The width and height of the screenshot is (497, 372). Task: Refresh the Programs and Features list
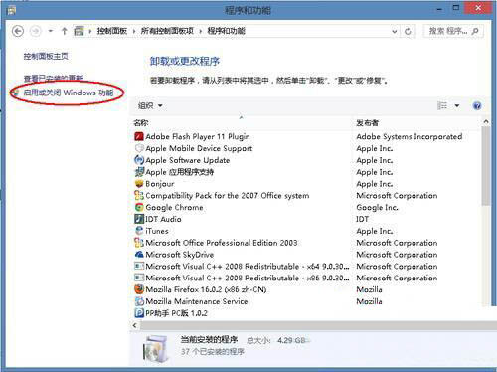tap(408, 31)
